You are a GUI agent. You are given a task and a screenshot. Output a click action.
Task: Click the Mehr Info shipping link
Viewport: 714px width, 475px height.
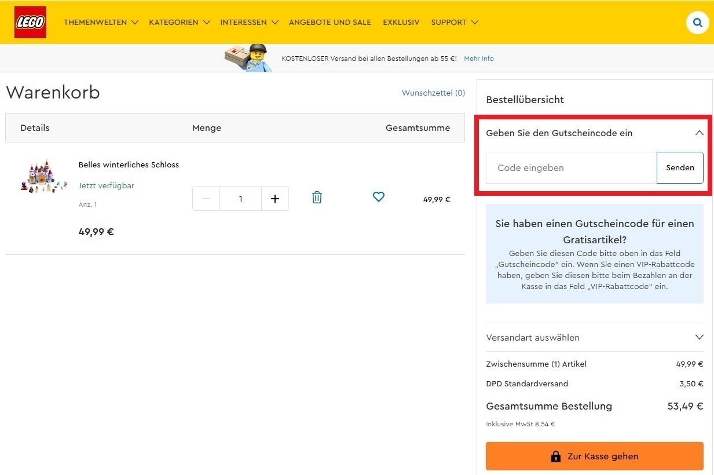(x=479, y=59)
